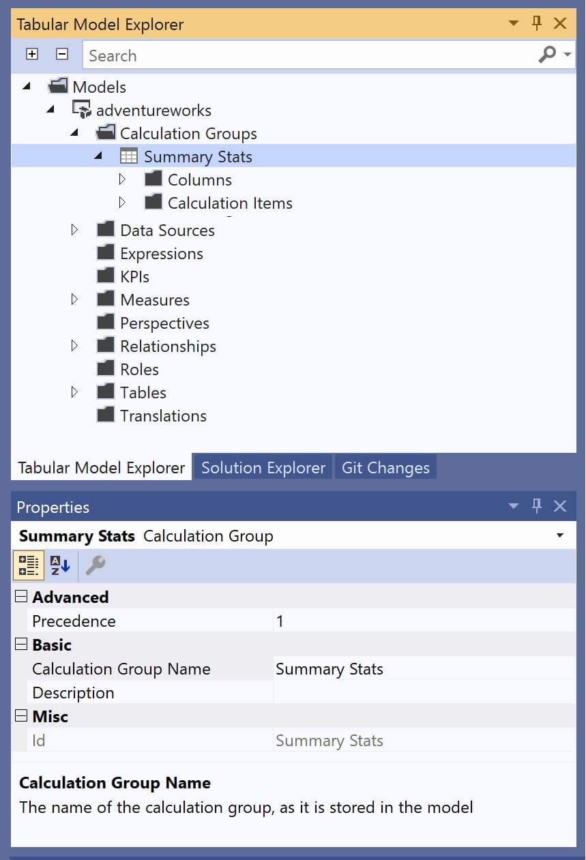Expand the Columns node under Summary Stats
The height and width of the screenshot is (860, 586).
click(123, 179)
